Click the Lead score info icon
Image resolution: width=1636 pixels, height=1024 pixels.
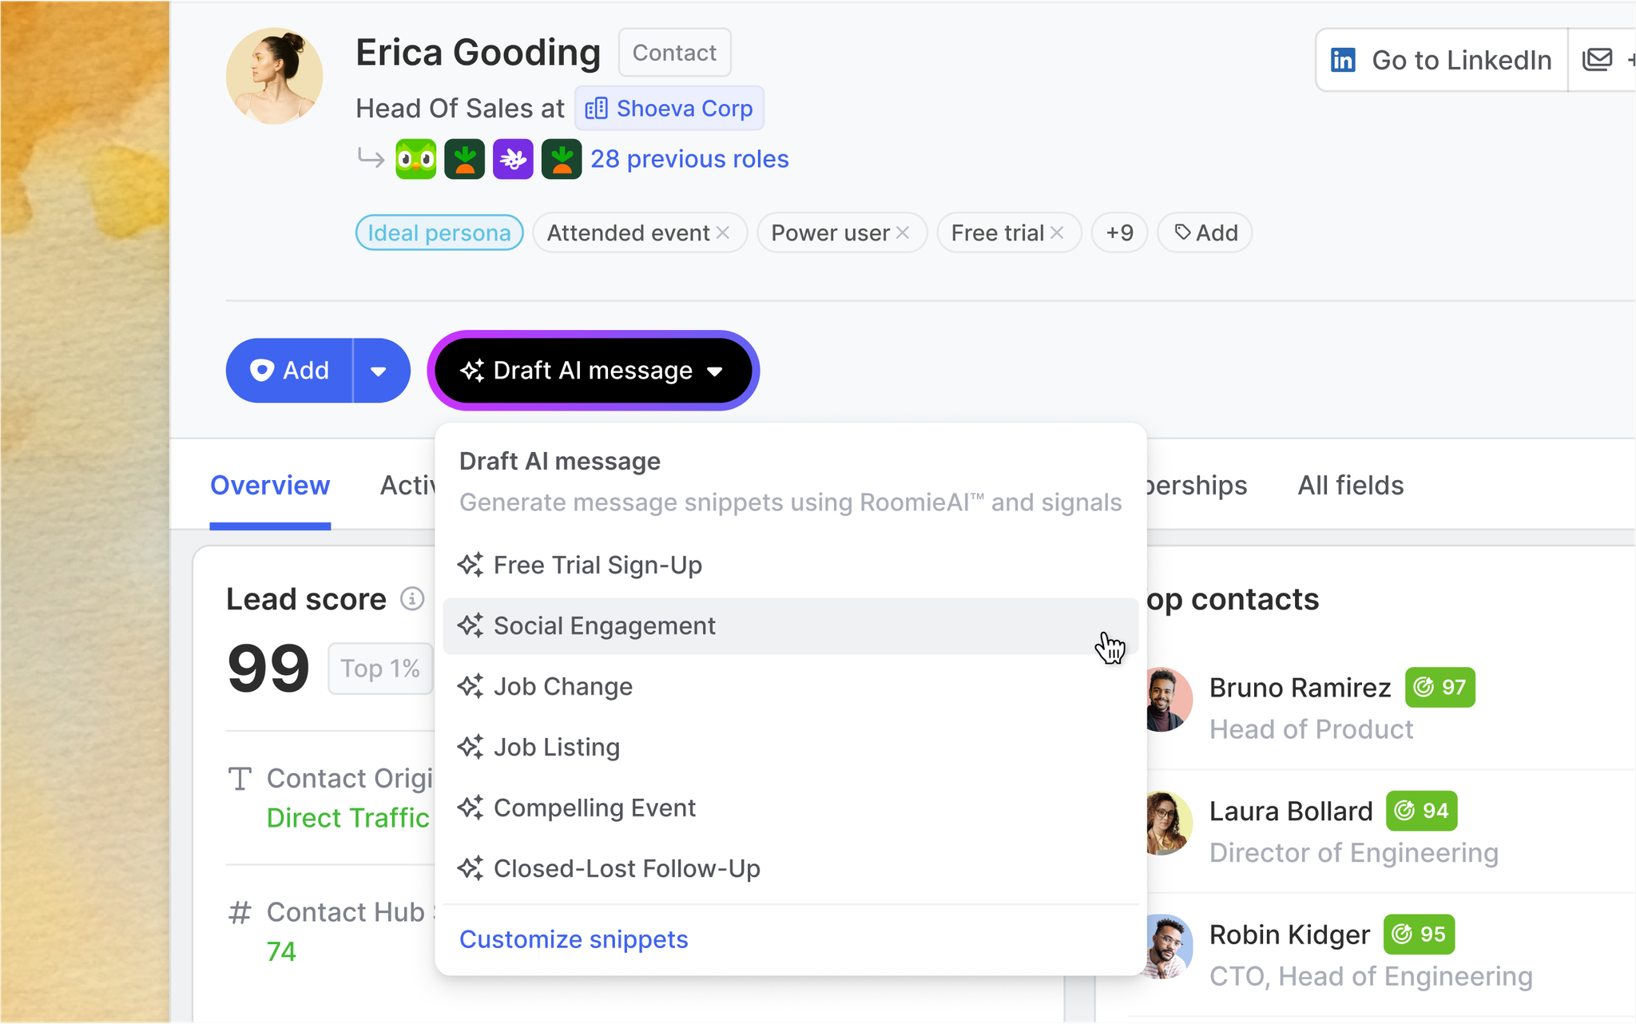(x=412, y=598)
